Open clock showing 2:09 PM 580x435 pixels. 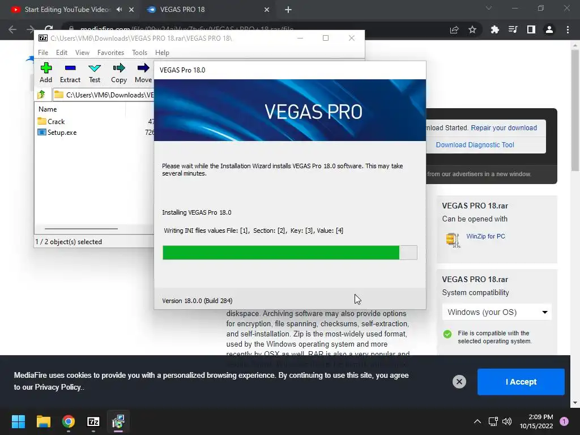coord(536,421)
